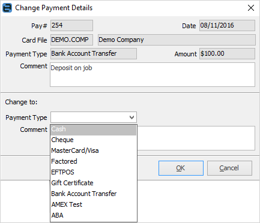Viewport: 260px width, 223px height.
Task: Choose EFTPOS from the list
Action: coord(94,172)
